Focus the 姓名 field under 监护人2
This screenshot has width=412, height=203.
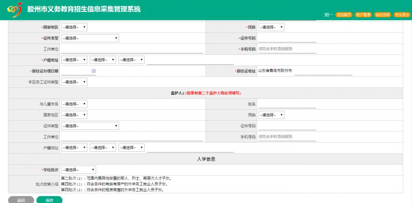point(287,104)
